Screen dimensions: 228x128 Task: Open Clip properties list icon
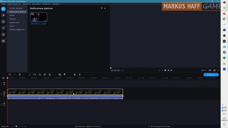(x=50, y=75)
